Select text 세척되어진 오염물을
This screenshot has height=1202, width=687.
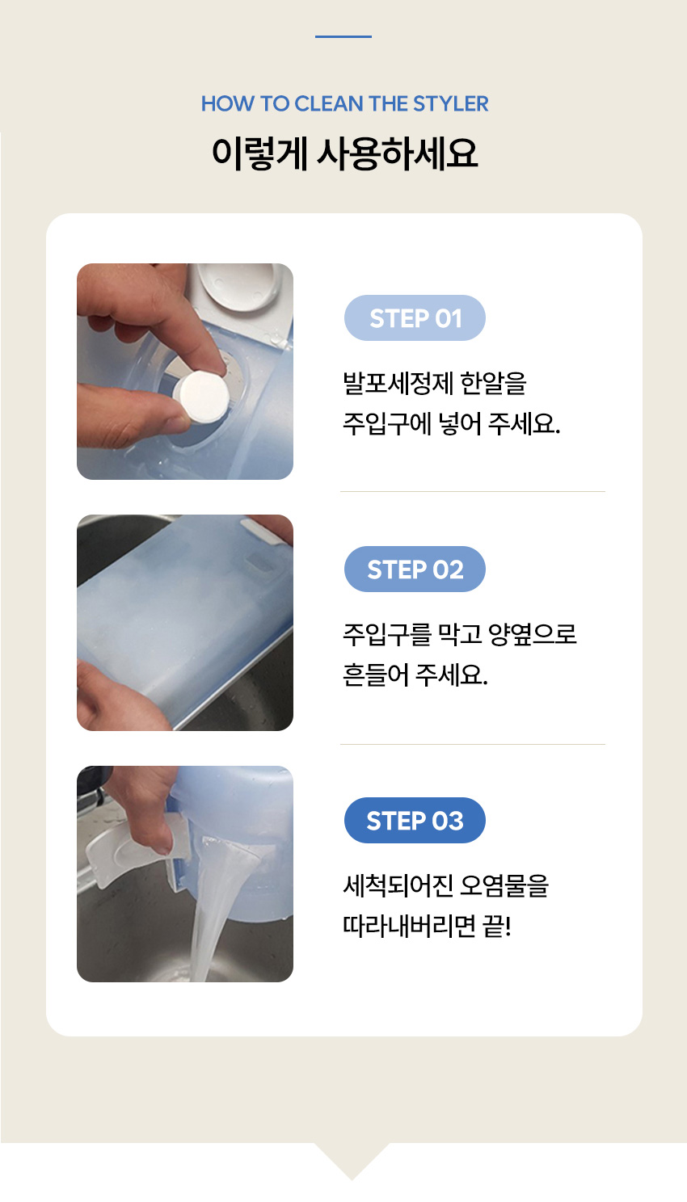446,886
